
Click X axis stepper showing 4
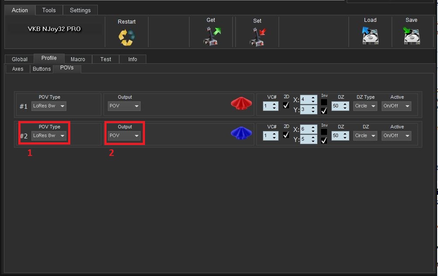click(x=309, y=100)
